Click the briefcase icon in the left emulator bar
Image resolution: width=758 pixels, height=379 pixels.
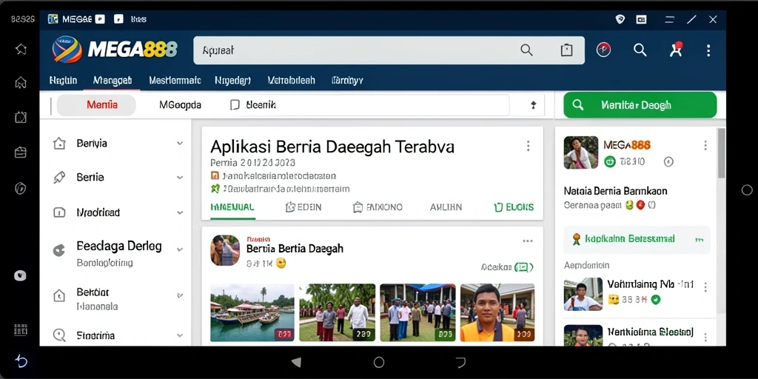point(20,152)
